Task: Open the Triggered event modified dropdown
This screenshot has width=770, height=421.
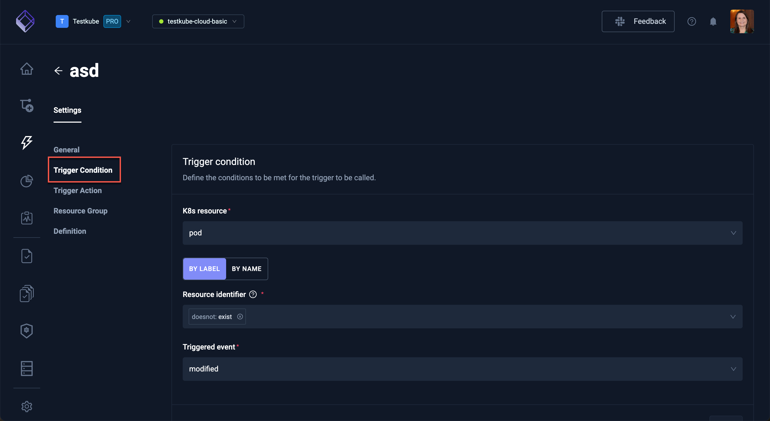Action: pos(462,369)
